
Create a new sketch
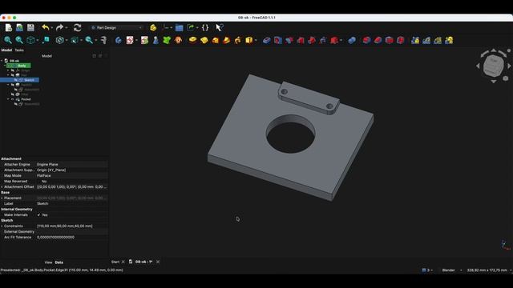click(130, 40)
